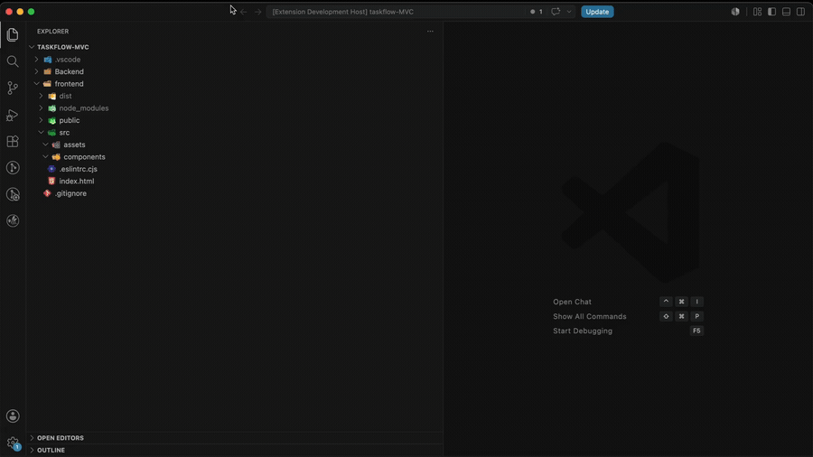
Task: Collapse the src folder
Action: pos(41,133)
